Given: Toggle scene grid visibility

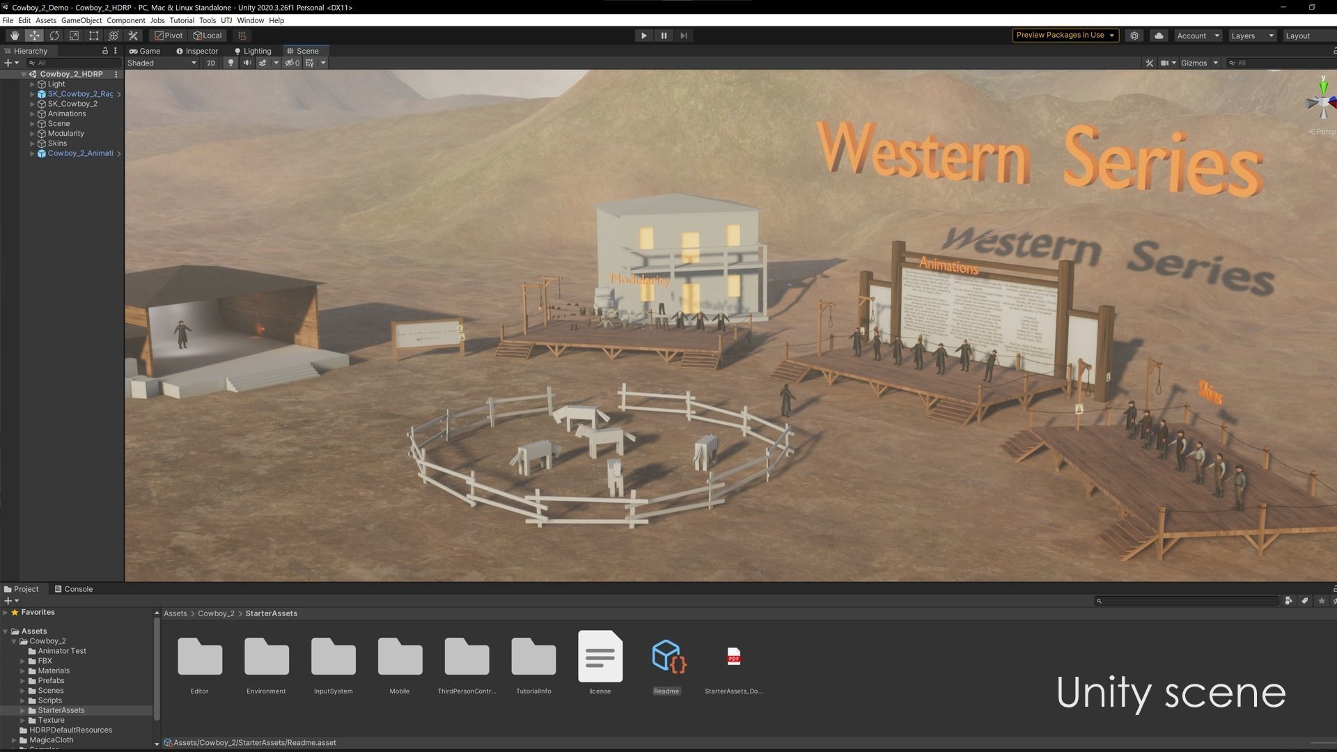Looking at the screenshot, I should [x=310, y=63].
